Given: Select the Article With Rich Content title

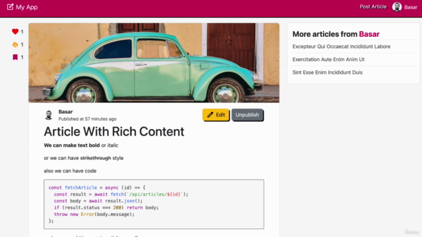Looking at the screenshot, I should (x=114, y=132).
